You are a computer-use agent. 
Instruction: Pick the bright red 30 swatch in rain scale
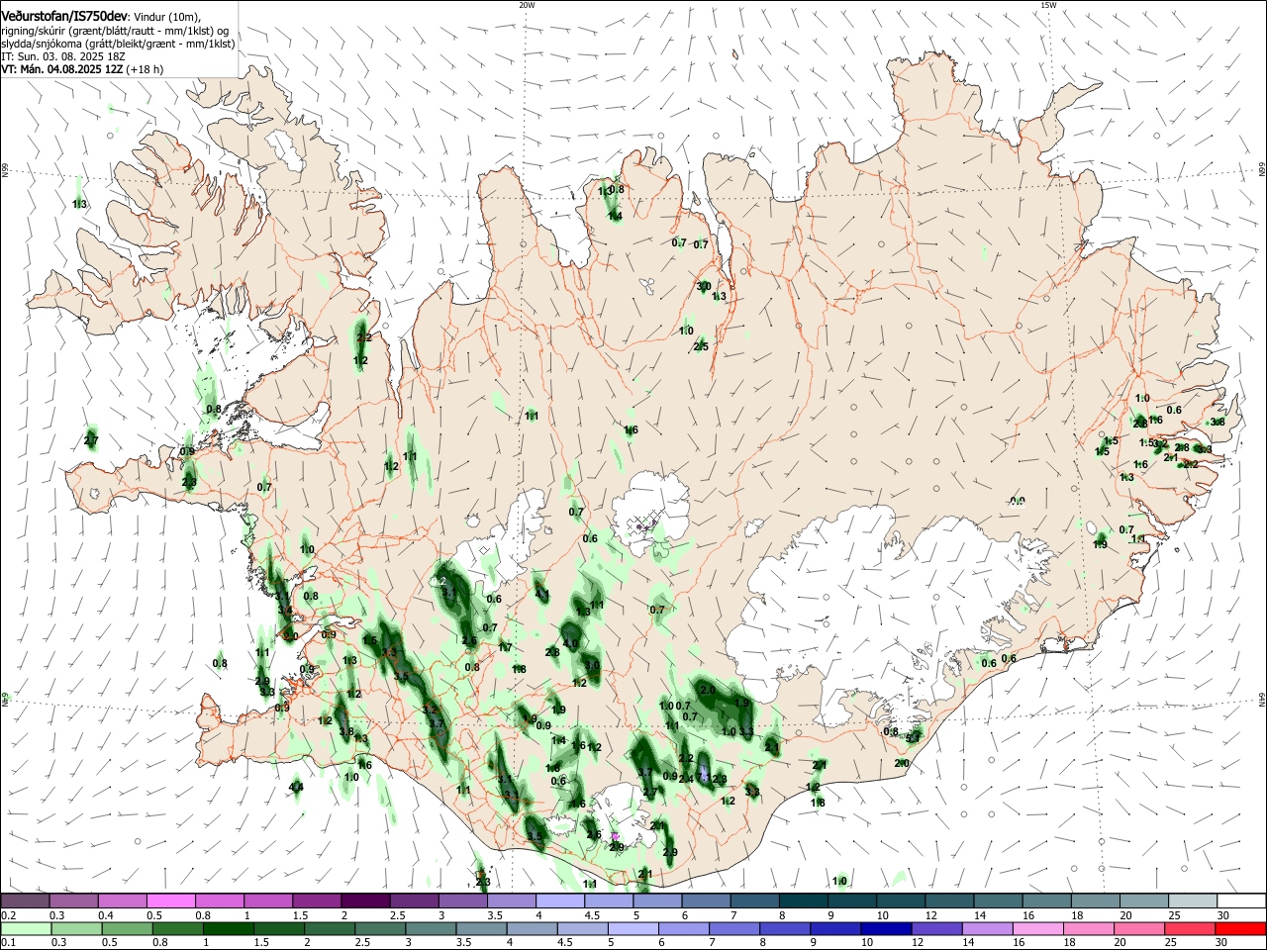pyautogui.click(x=1241, y=929)
